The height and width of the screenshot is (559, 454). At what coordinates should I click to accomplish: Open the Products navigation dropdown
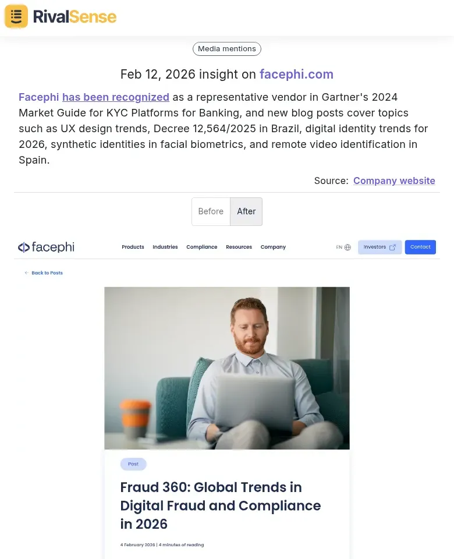[x=133, y=247]
